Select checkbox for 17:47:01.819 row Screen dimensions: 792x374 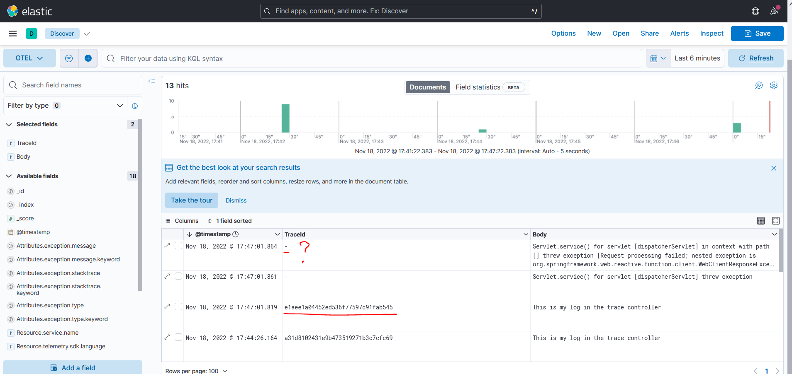click(178, 306)
